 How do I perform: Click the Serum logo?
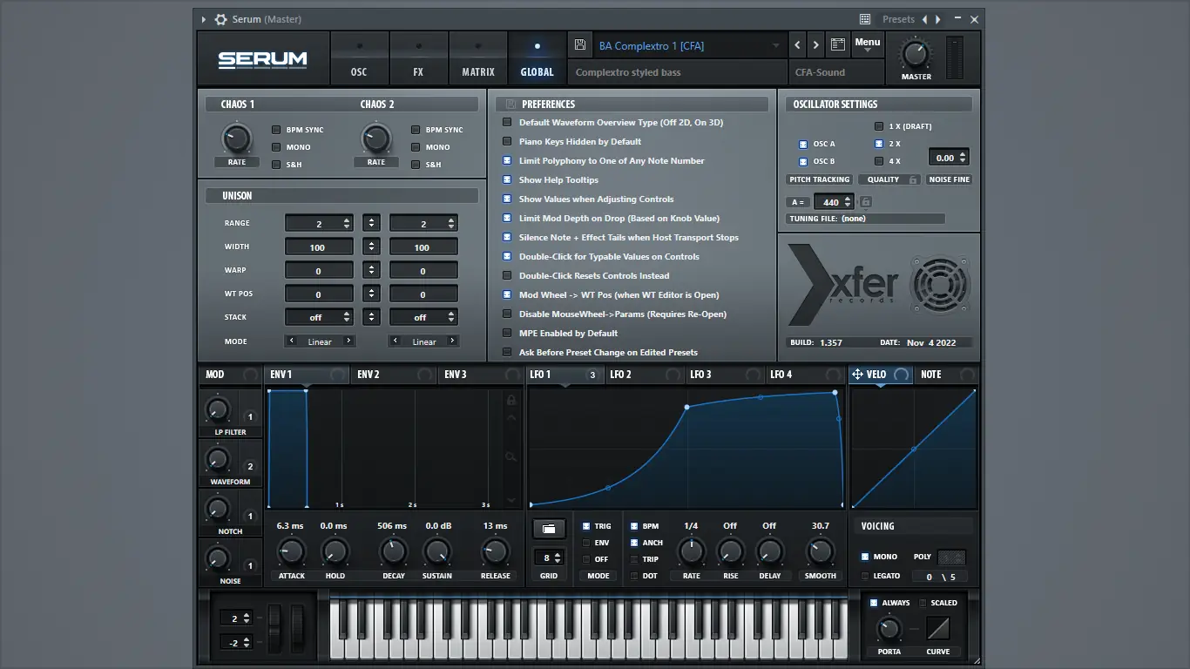click(x=262, y=59)
